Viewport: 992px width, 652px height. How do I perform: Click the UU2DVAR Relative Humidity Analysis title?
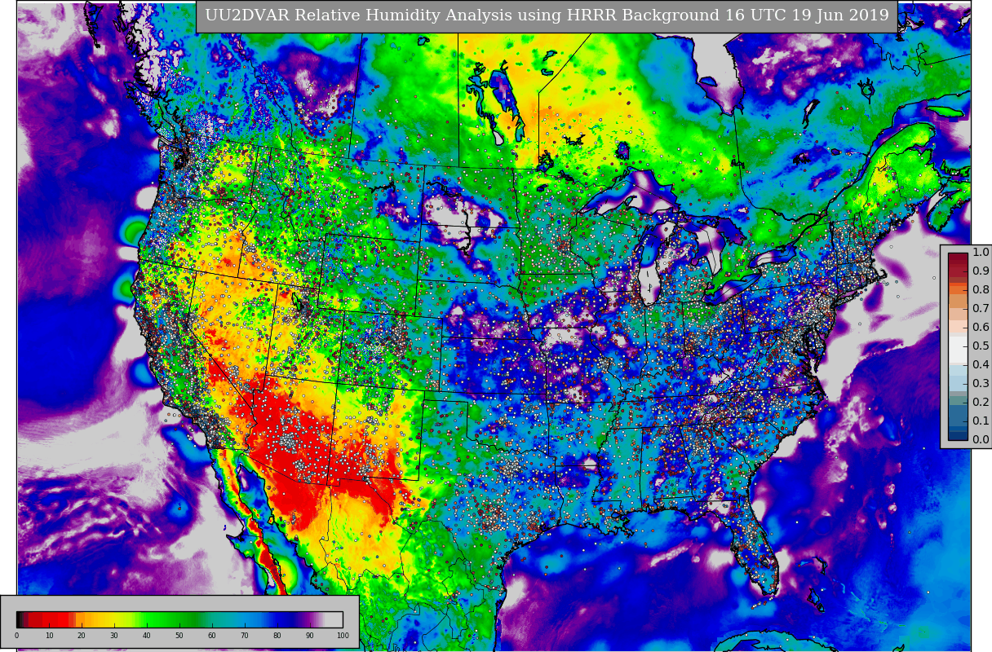[x=547, y=16]
